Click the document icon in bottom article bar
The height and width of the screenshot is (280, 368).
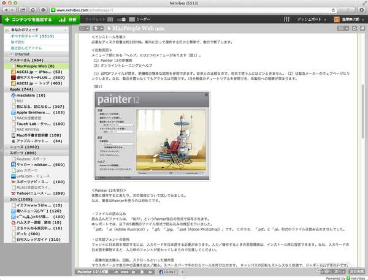coord(142,272)
